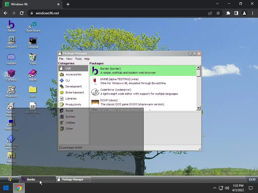
Task: Switch to Border in Windows 96 taskbar
Action: [38, 179]
